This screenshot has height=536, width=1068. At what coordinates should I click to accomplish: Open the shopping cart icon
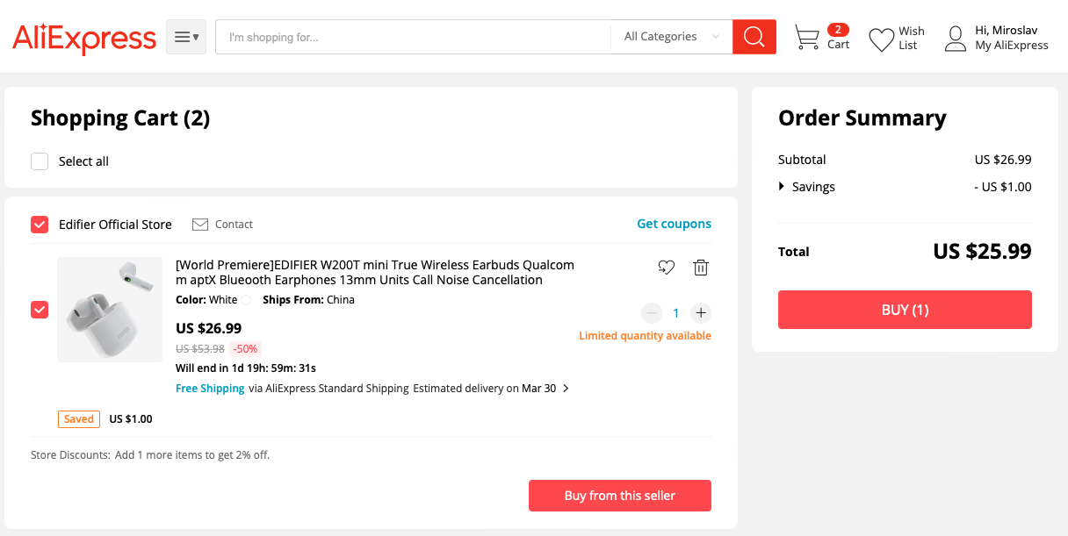coord(806,38)
